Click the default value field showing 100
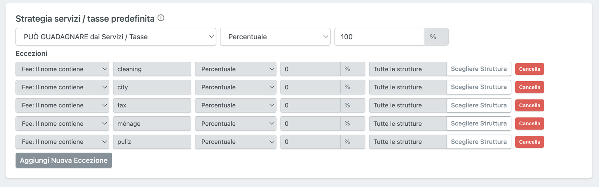The image size is (599, 187). (x=379, y=37)
